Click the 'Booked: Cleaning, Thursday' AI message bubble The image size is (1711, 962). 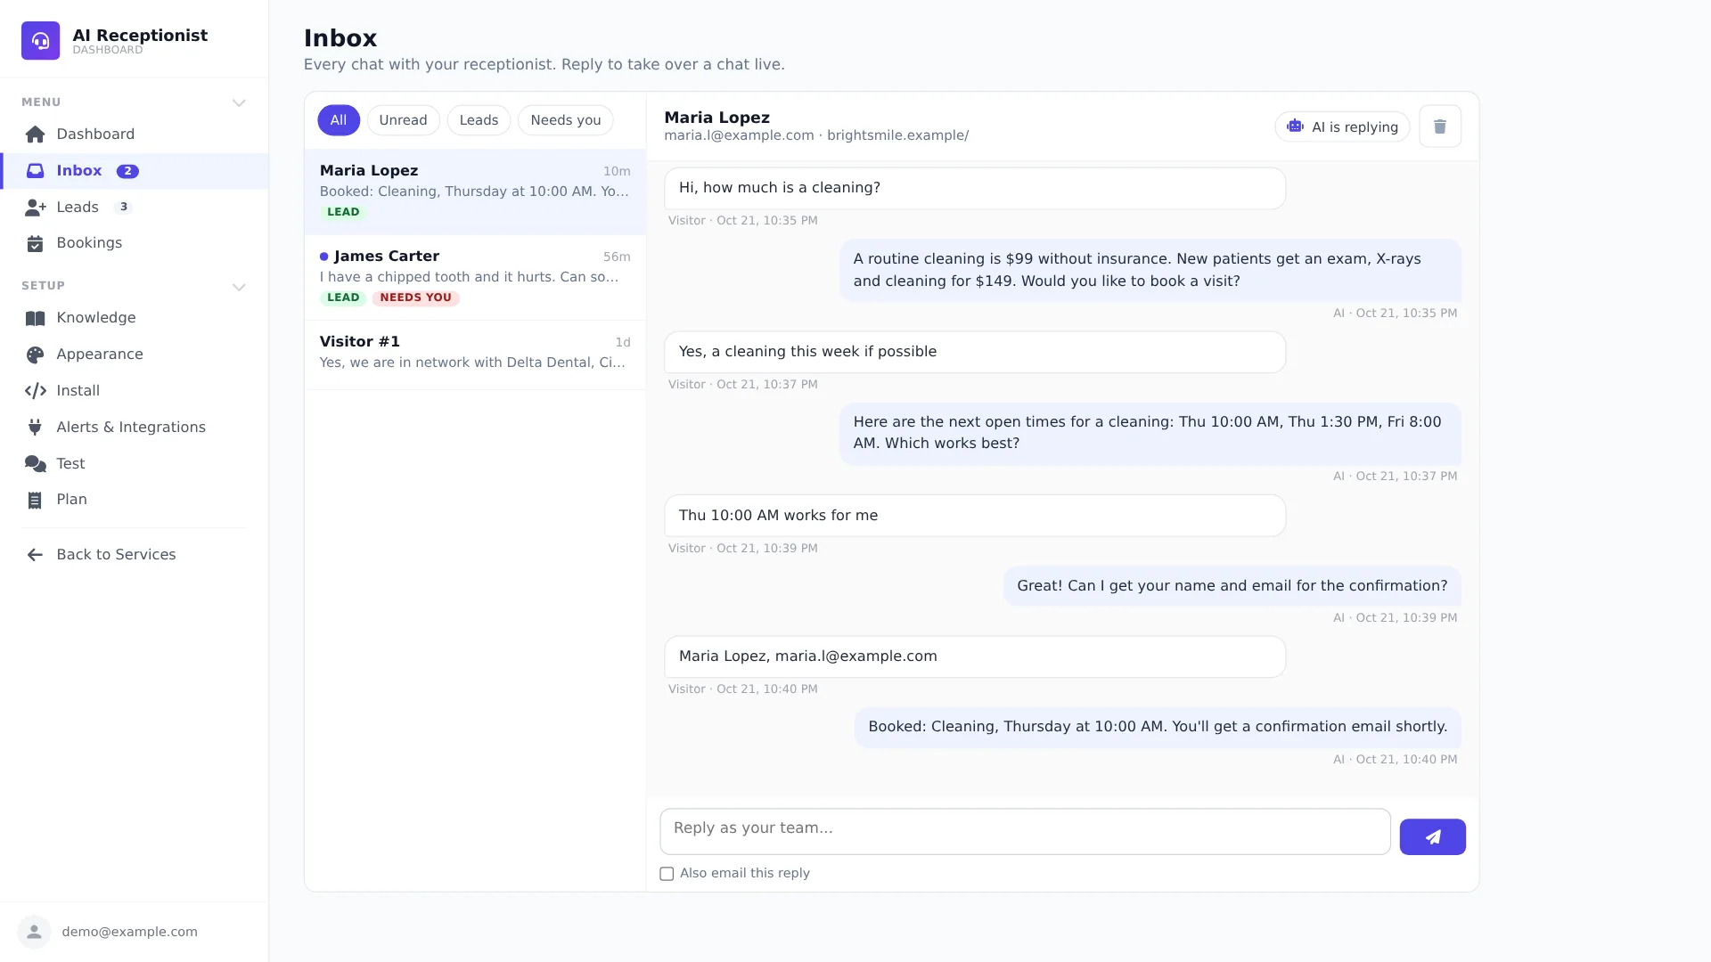pyautogui.click(x=1158, y=728)
